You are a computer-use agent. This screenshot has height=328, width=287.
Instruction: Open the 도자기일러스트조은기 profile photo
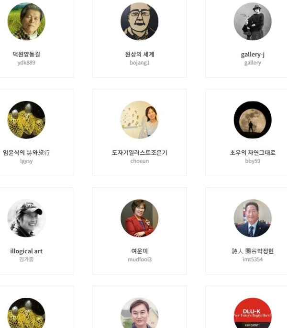pyautogui.click(x=139, y=120)
